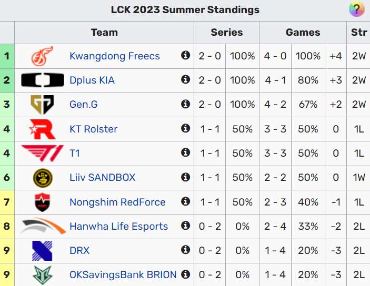Viewport: 370px width, 286px height.
Task: Click the Liiv SANDBOX team logo
Action: (x=42, y=178)
